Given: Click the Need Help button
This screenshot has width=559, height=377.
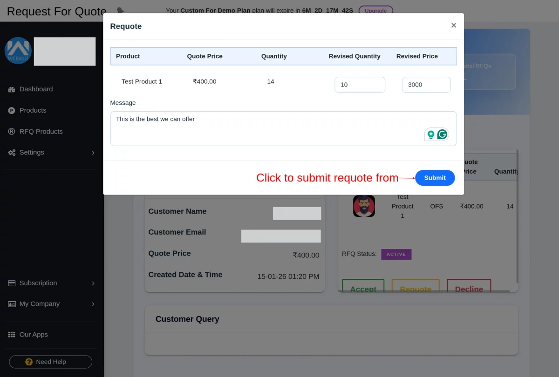Looking at the screenshot, I should (51, 362).
